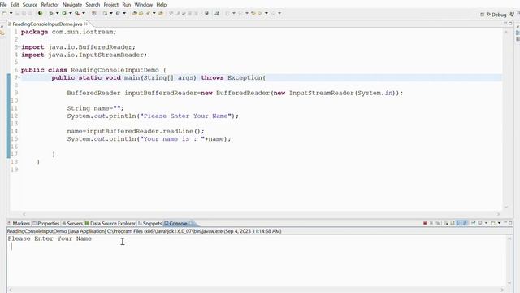Click the Display Selected Console icon
The image size is (520, 293).
(x=480, y=223)
